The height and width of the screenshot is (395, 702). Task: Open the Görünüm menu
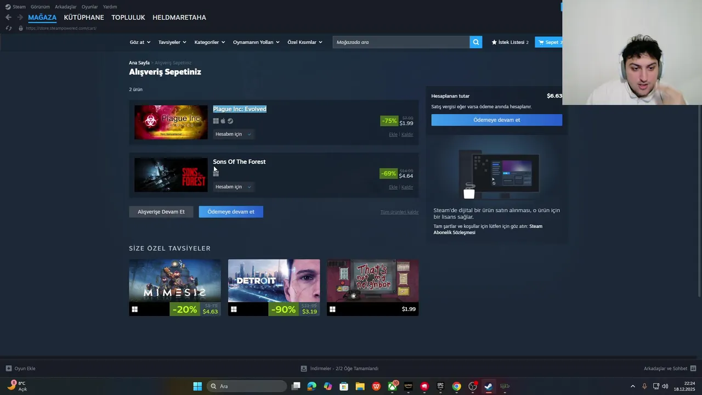[x=40, y=7]
